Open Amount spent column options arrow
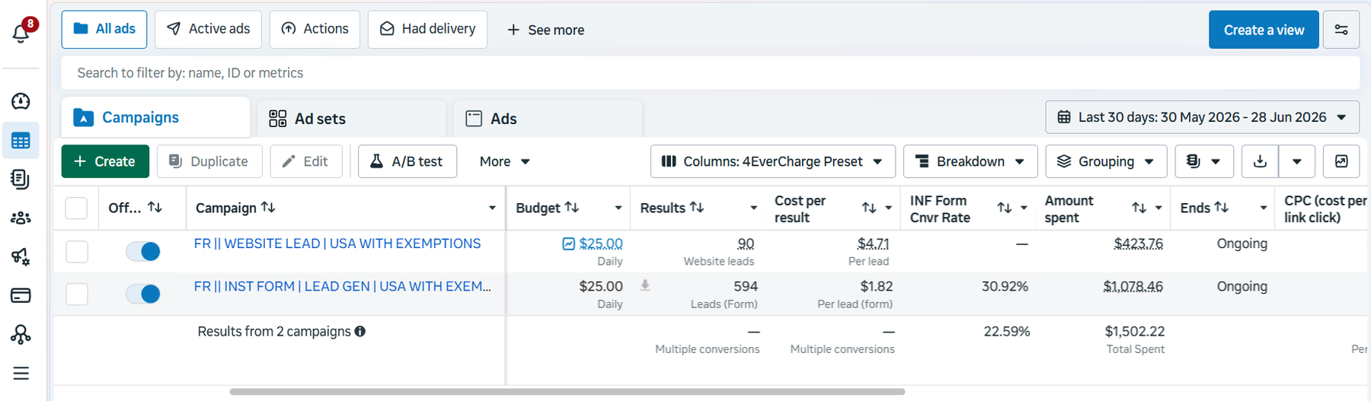 (x=1158, y=208)
